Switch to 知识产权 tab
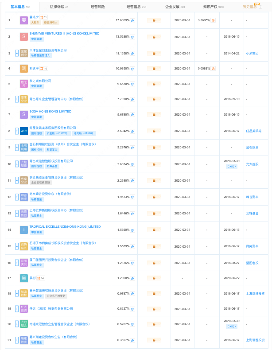Viewport: 272px width, 350px height. coord(214,7)
